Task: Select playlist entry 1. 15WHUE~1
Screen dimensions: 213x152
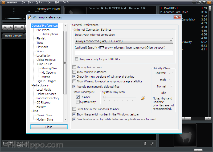Action: click(x=183, y=8)
